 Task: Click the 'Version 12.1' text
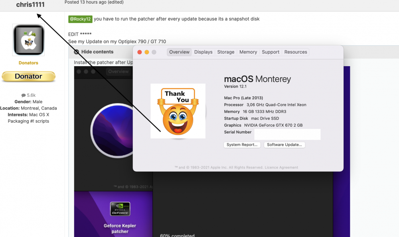click(x=235, y=86)
